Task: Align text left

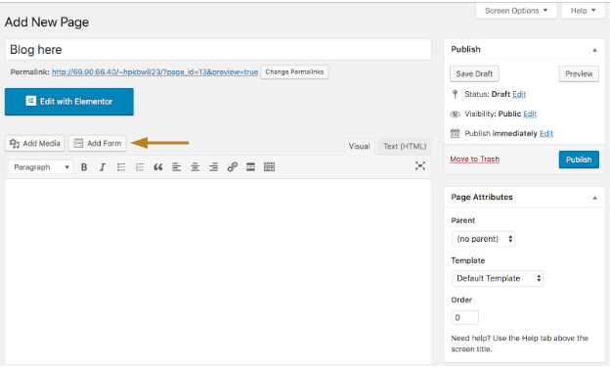Action: tap(177, 167)
